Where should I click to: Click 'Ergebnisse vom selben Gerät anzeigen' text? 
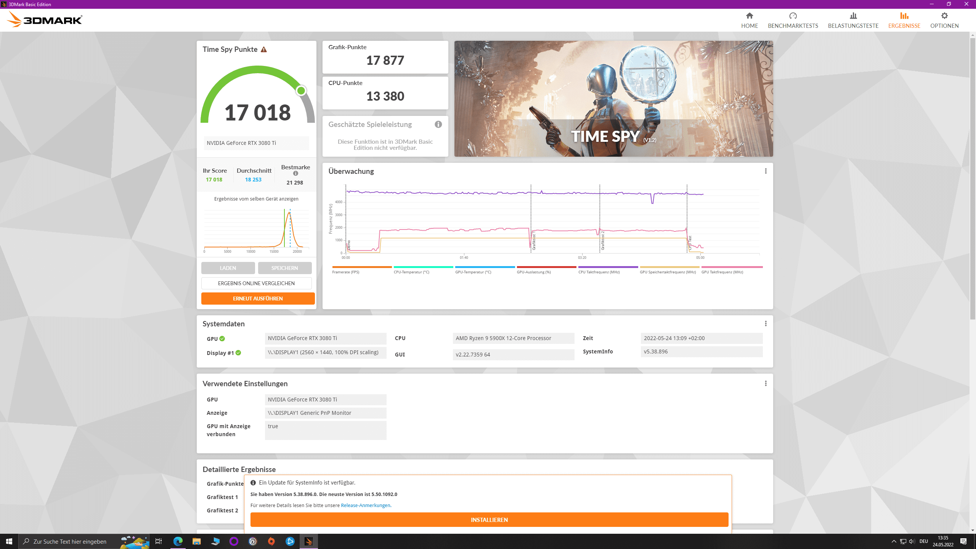click(x=256, y=199)
